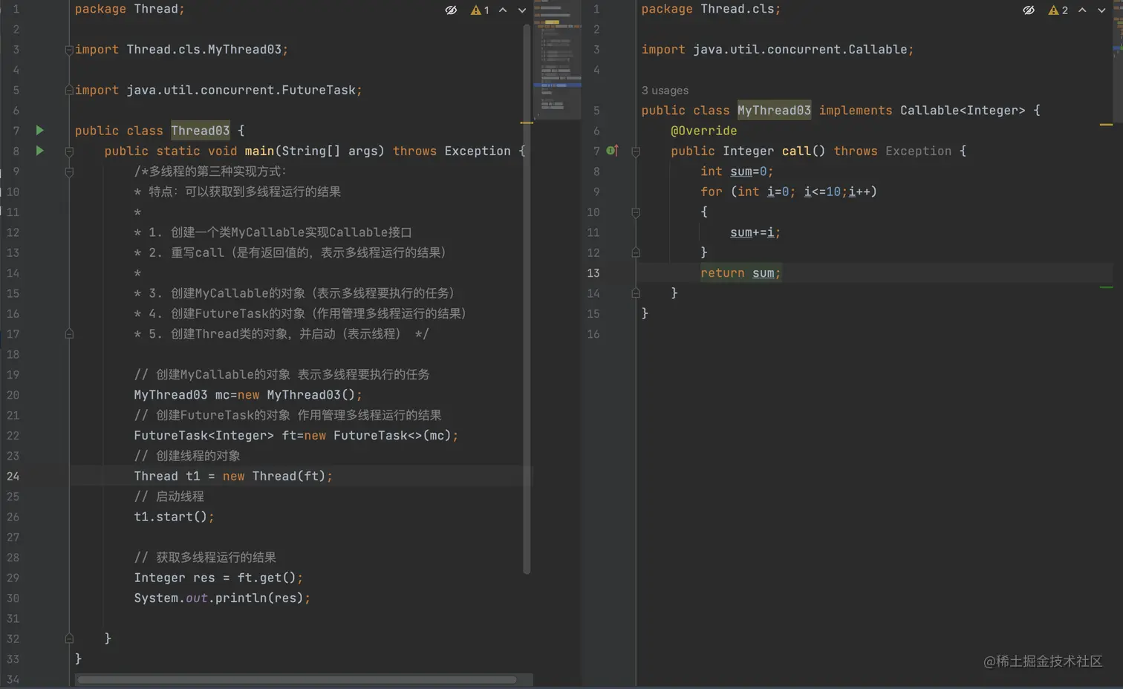Click line number 24 in left gutter

pos(13,476)
